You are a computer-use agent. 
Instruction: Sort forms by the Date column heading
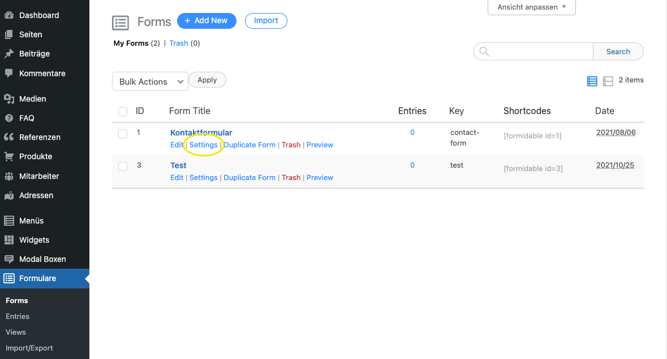[605, 111]
